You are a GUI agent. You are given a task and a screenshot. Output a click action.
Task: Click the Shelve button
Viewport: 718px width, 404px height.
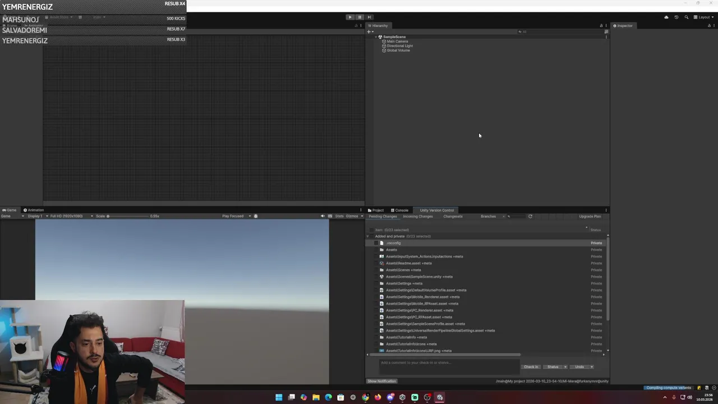click(x=553, y=367)
